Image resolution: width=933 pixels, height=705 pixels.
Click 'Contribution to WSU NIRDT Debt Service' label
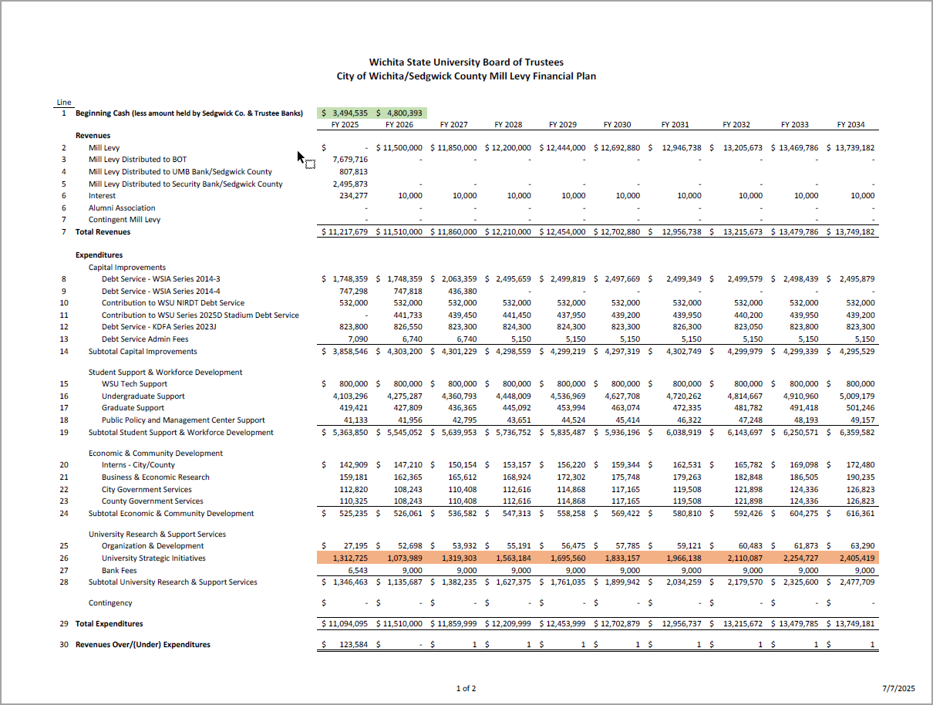pos(173,303)
